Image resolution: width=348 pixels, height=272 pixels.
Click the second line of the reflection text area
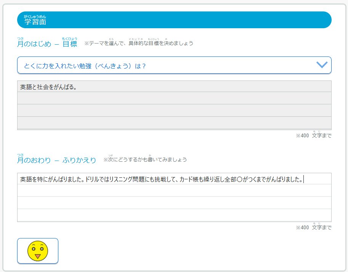174,190
